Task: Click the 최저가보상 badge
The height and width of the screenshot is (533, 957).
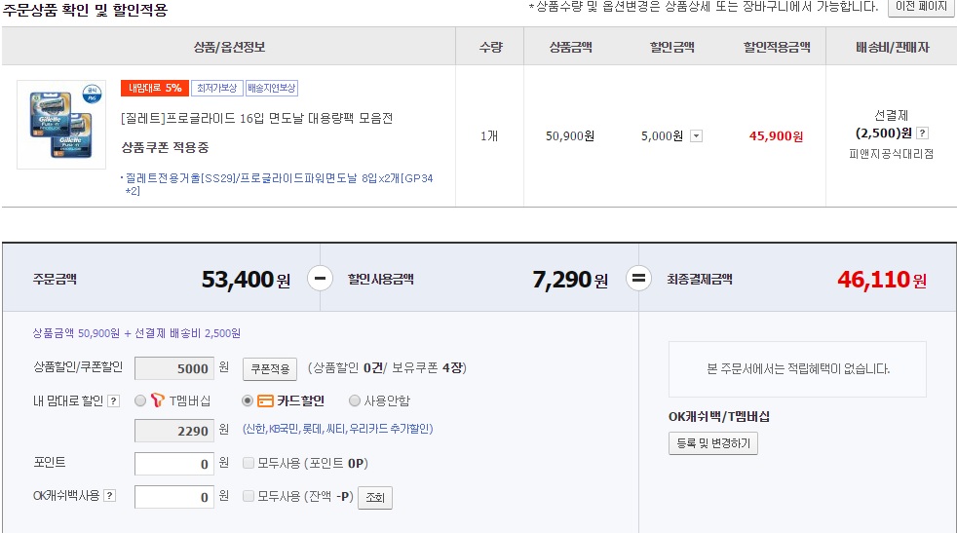Action: [x=215, y=88]
